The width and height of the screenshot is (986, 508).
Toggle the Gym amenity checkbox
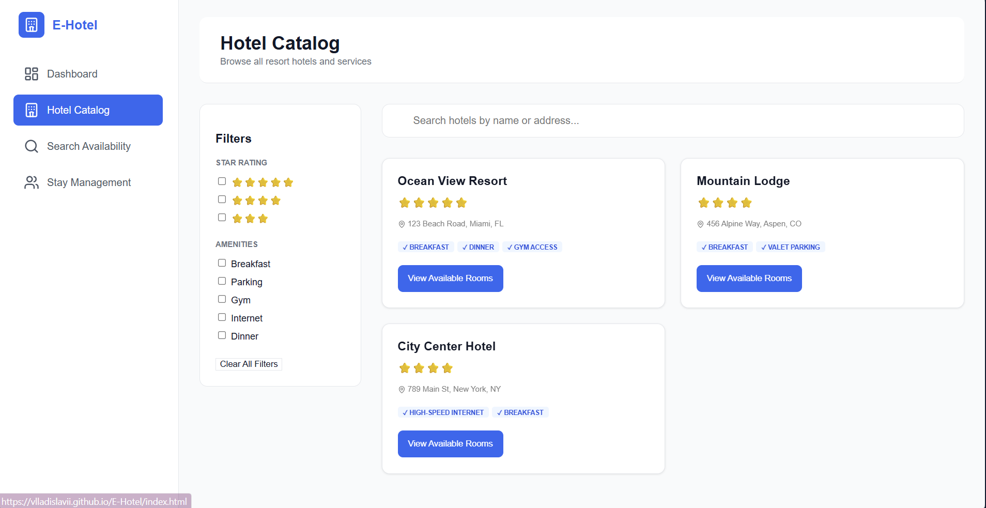tap(222, 299)
